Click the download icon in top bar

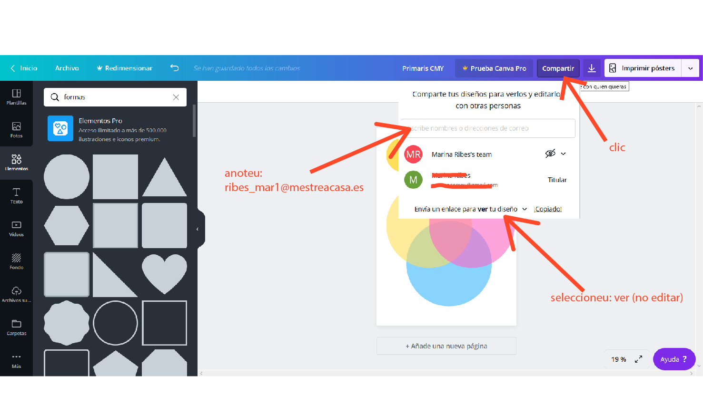(x=592, y=68)
